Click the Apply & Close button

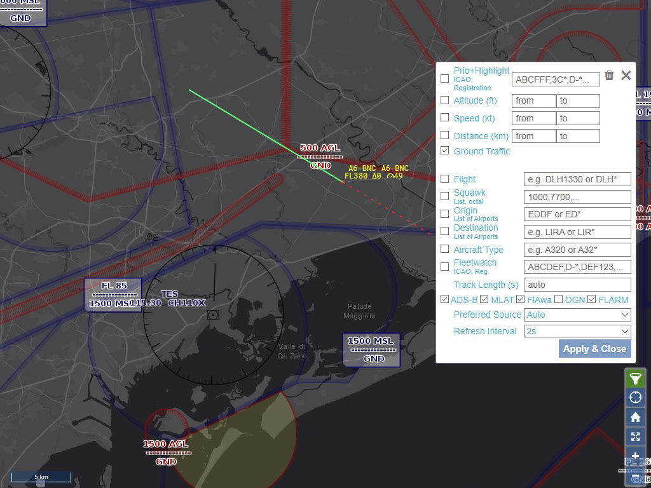pos(594,349)
